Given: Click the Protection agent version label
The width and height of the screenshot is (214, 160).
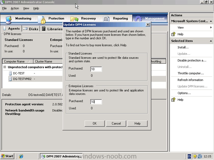Looking at the screenshot, I should coord(24,104).
